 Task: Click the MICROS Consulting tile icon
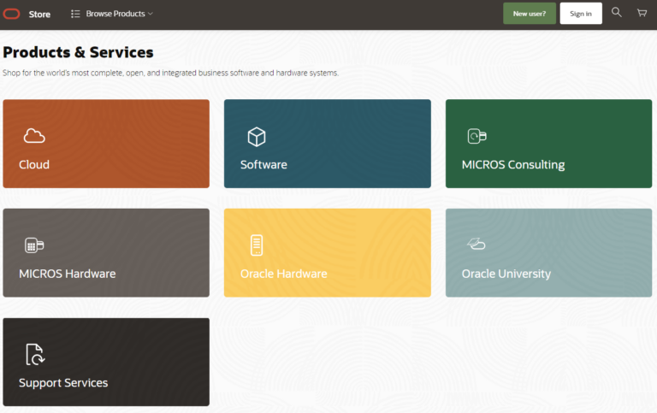pyautogui.click(x=476, y=136)
